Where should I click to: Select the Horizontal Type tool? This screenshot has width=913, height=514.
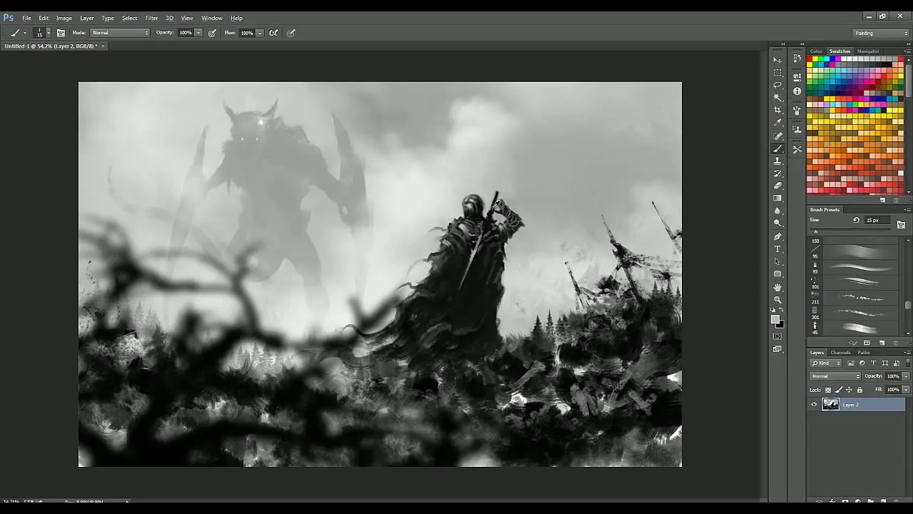tap(777, 249)
